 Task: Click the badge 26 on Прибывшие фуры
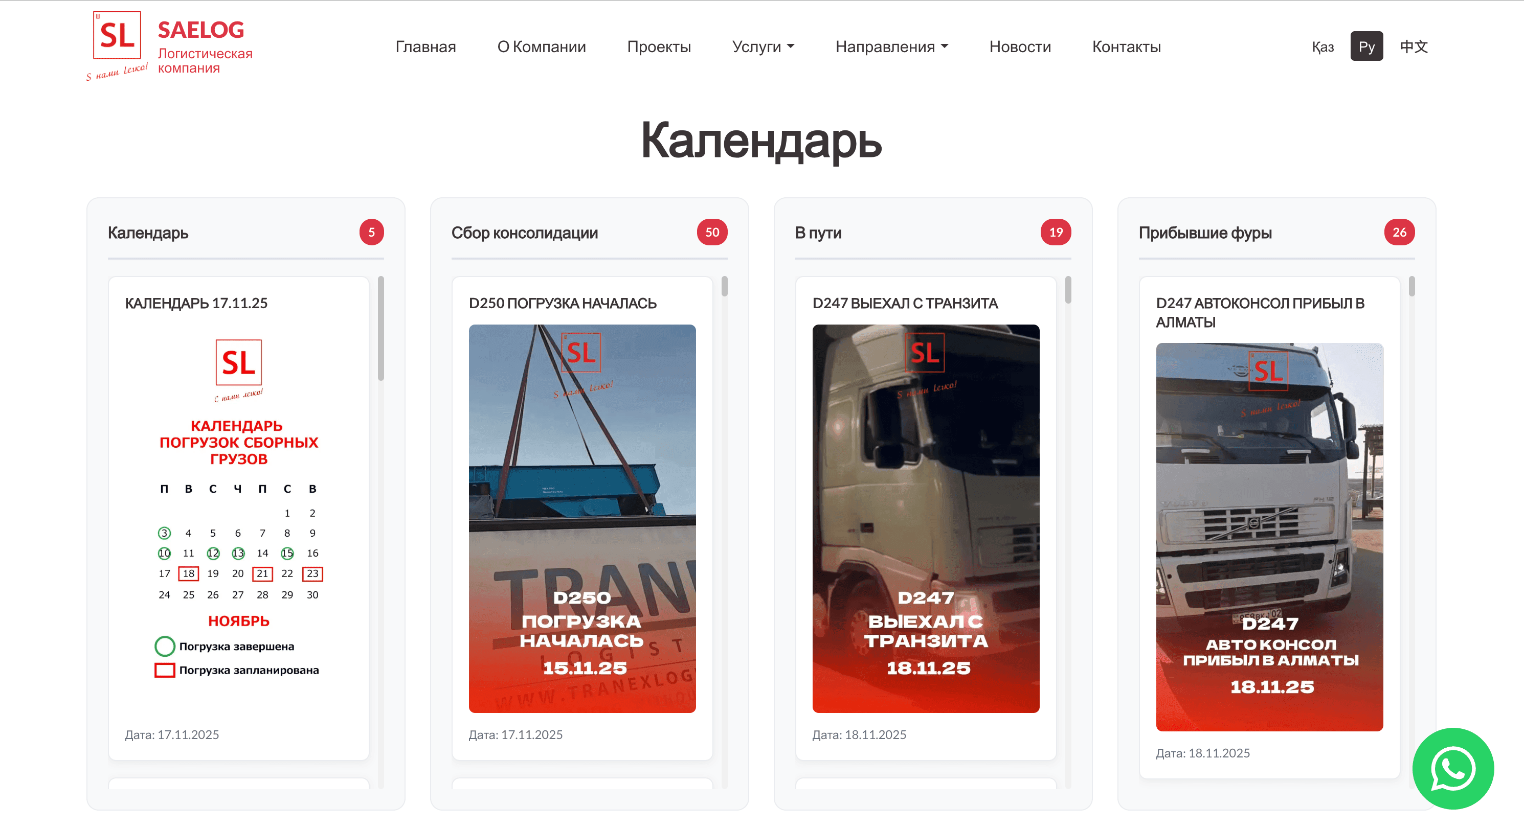point(1399,233)
